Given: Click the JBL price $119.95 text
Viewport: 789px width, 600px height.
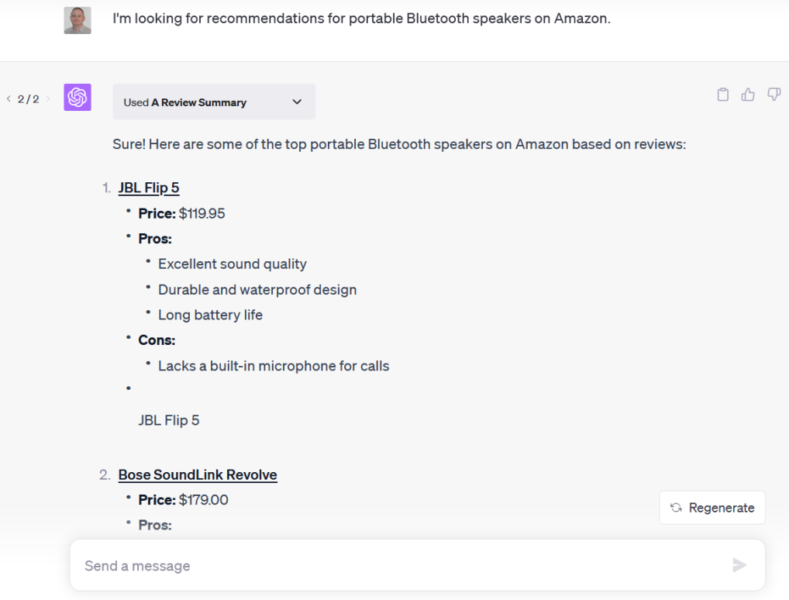Looking at the screenshot, I should (x=202, y=213).
